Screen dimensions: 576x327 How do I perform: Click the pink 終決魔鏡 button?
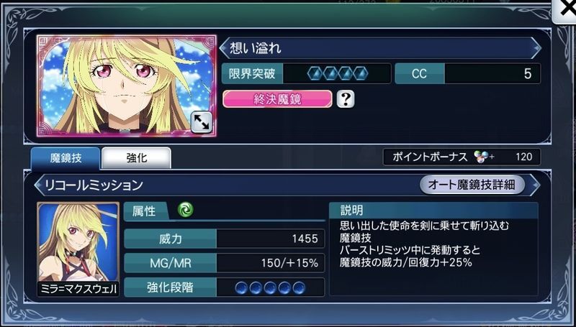(x=277, y=99)
